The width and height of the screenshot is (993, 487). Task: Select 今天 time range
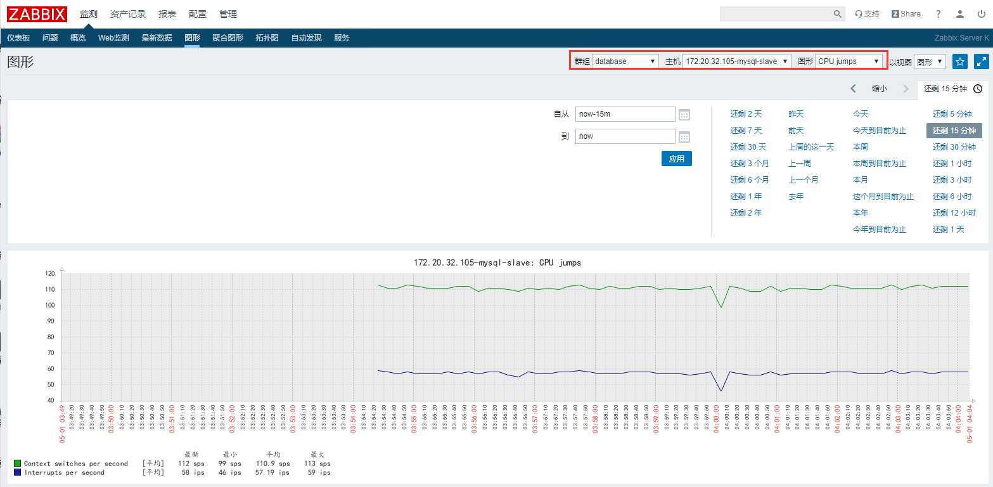(861, 114)
